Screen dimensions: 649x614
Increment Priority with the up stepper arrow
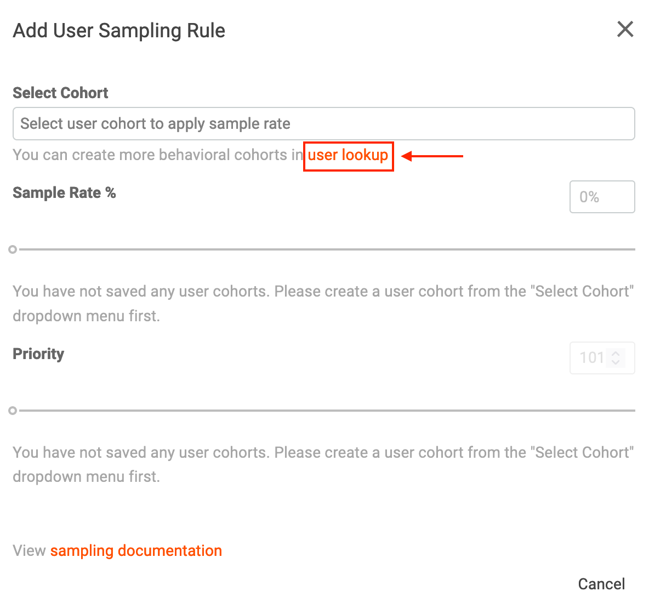[616, 354]
